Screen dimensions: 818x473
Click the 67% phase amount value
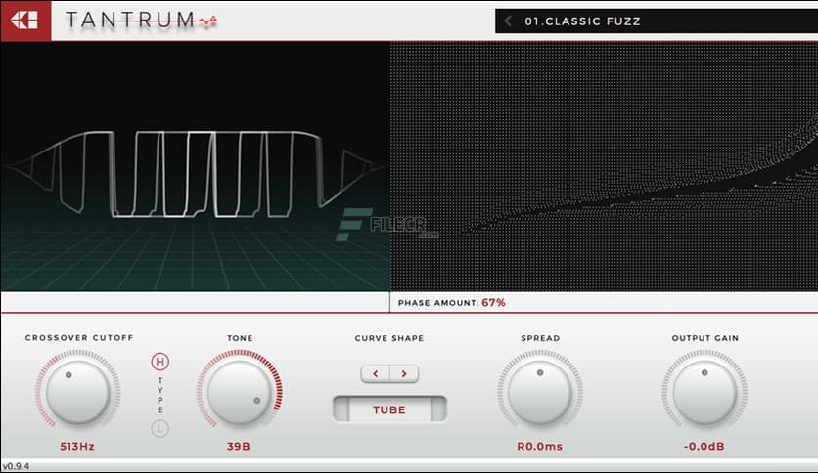(493, 303)
